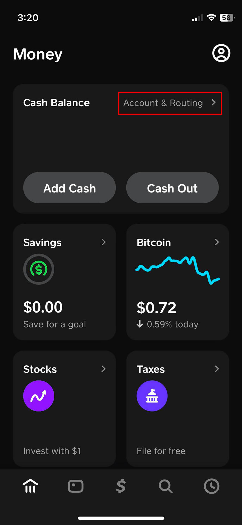The image size is (242, 525).
Task: Tap the battery indicator in status bar
Action: click(226, 18)
